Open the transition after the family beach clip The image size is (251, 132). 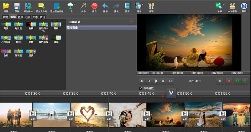71,115
